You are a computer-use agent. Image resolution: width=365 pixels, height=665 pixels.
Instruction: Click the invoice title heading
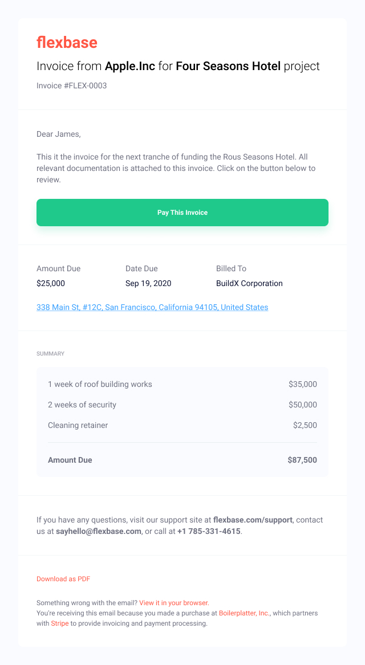(179, 66)
